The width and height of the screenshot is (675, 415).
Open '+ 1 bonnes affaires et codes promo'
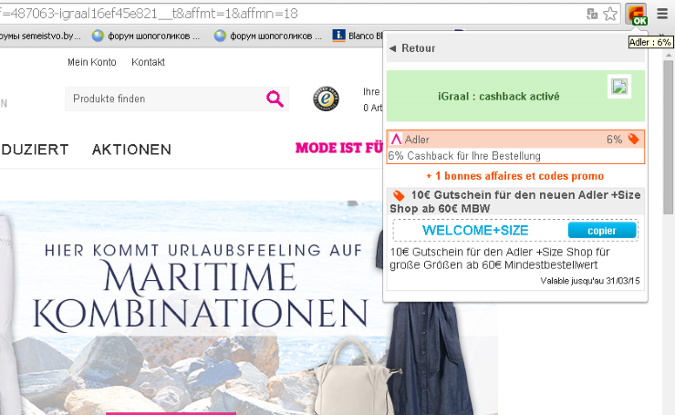(514, 176)
